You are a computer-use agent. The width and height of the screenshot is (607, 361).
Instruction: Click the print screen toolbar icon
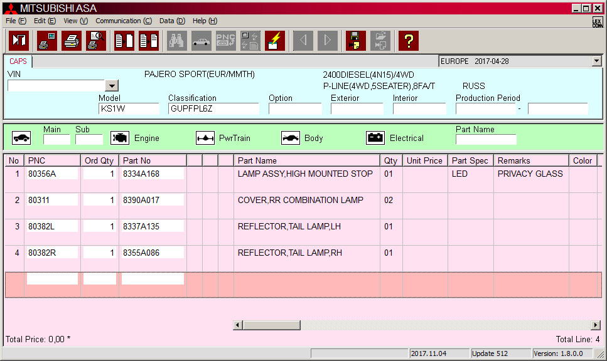(x=47, y=41)
